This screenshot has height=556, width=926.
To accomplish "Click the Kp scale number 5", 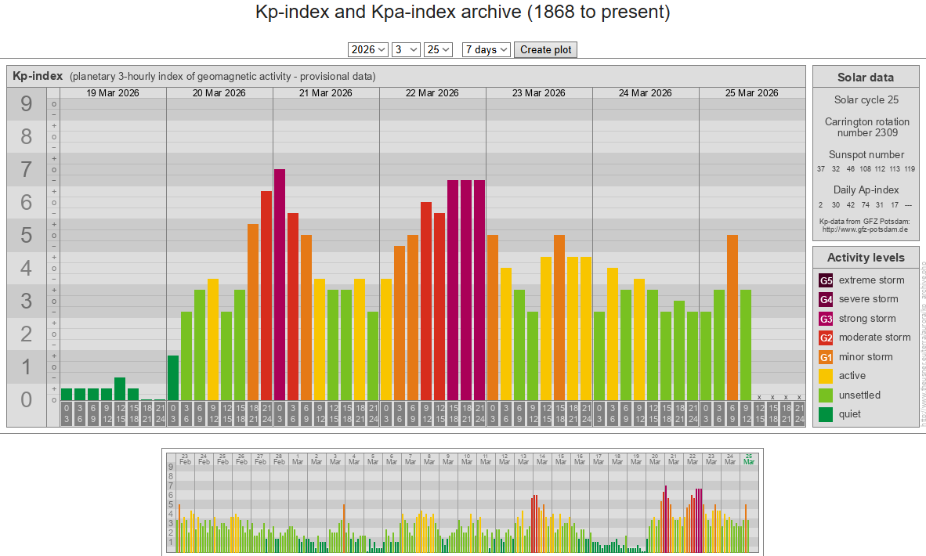I will tap(26, 235).
